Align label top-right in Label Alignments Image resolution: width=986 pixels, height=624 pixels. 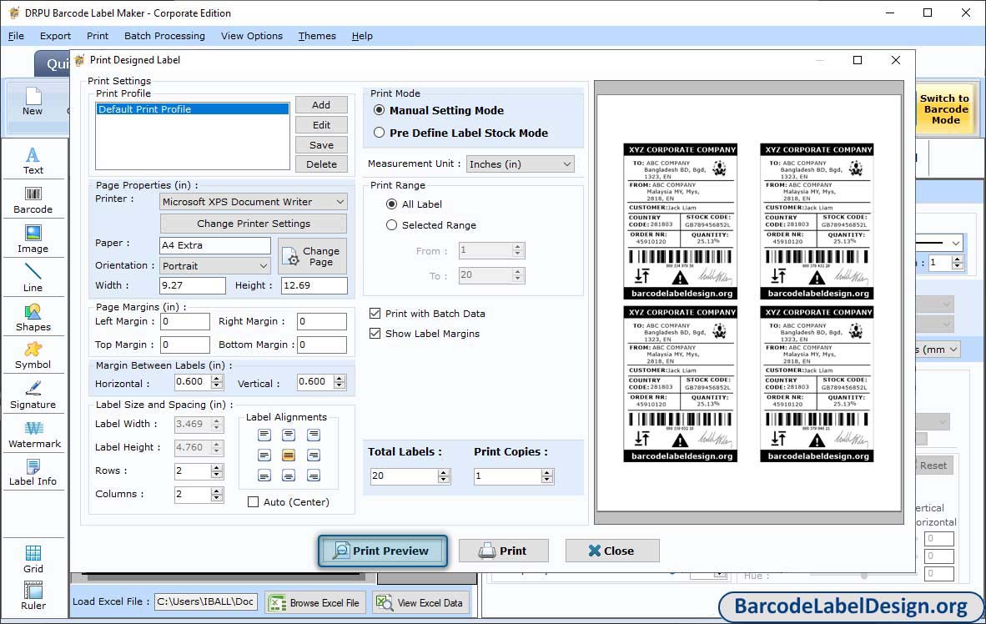click(313, 435)
